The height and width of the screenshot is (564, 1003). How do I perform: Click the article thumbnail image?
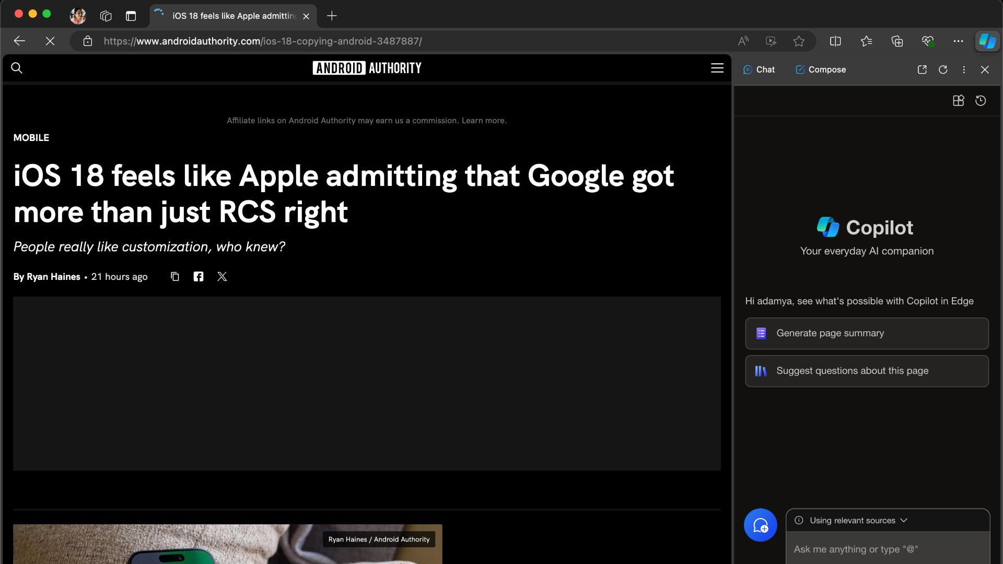[x=227, y=543]
